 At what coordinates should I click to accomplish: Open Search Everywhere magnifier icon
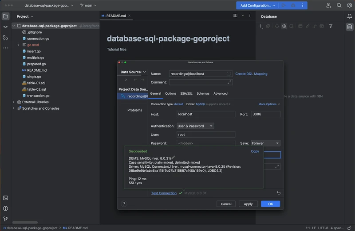click(339, 5)
